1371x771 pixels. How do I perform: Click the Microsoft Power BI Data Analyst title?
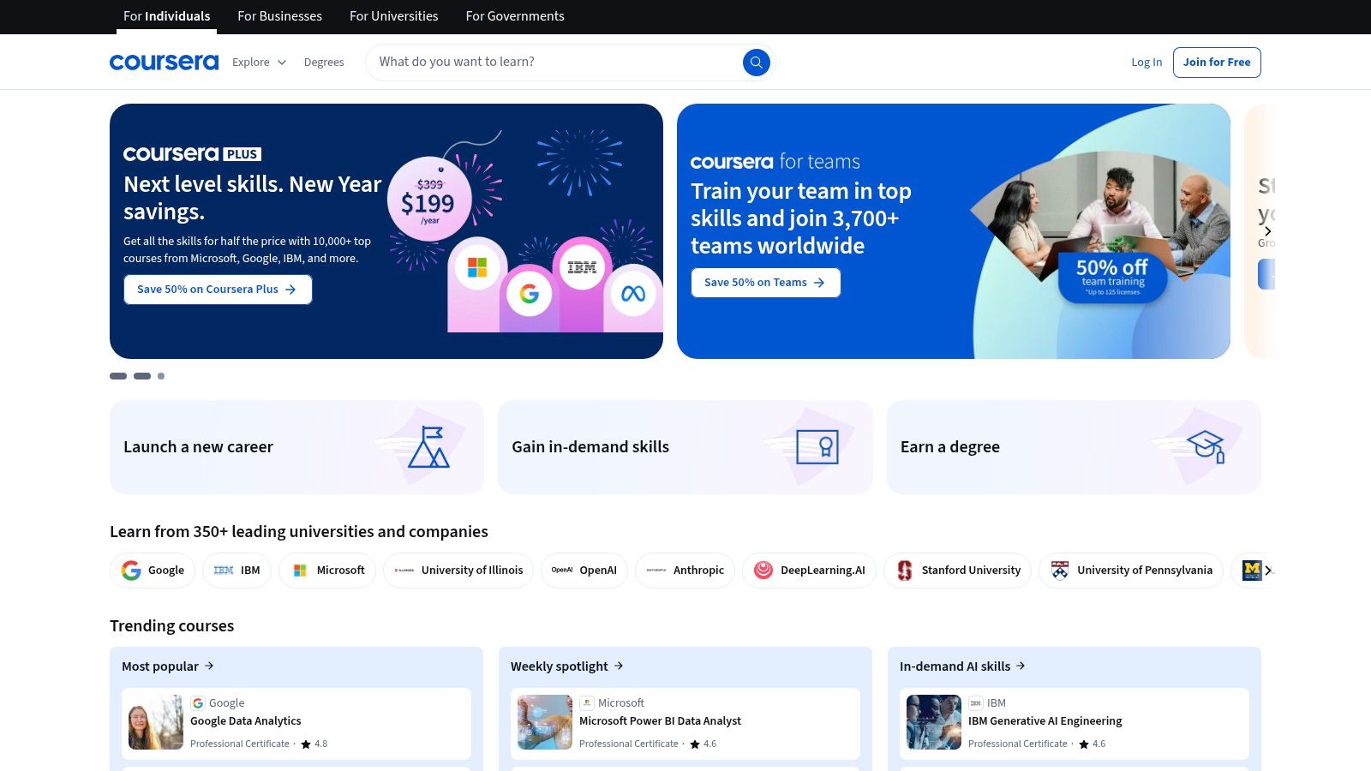coord(660,721)
